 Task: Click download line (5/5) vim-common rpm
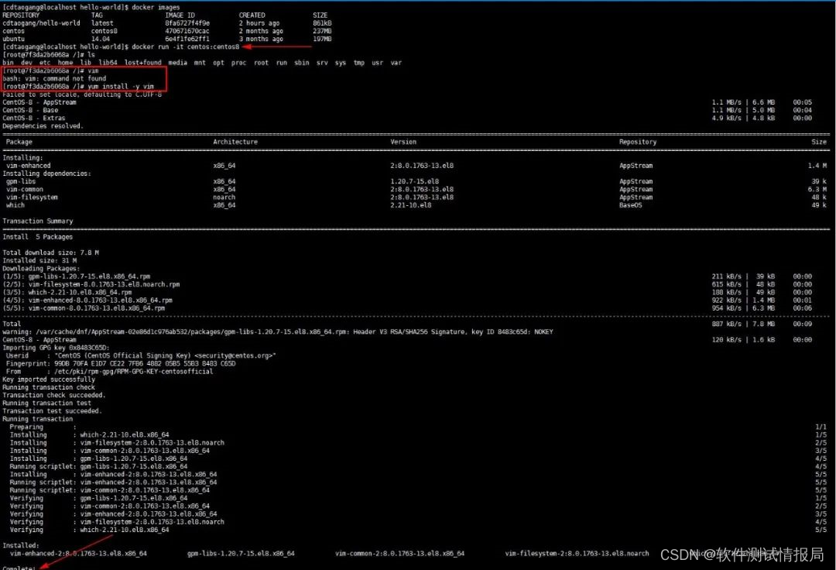pyautogui.click(x=84, y=308)
